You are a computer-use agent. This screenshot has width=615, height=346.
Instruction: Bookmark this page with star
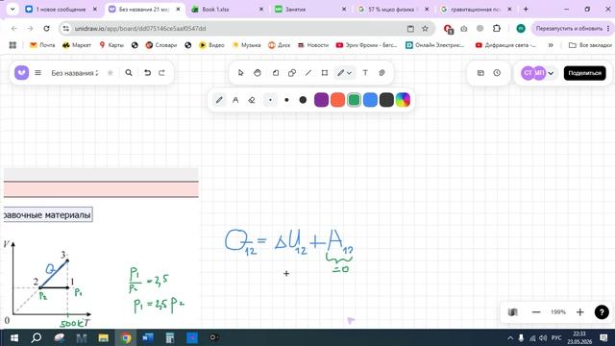pyautogui.click(x=425, y=28)
